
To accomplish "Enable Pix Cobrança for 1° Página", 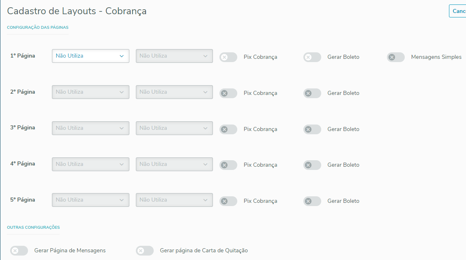I will pos(228,57).
